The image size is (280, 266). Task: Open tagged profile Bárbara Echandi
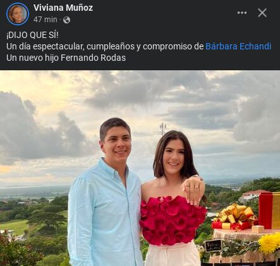[x=238, y=46]
